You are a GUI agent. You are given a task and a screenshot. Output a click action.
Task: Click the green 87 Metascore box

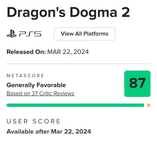point(137,84)
